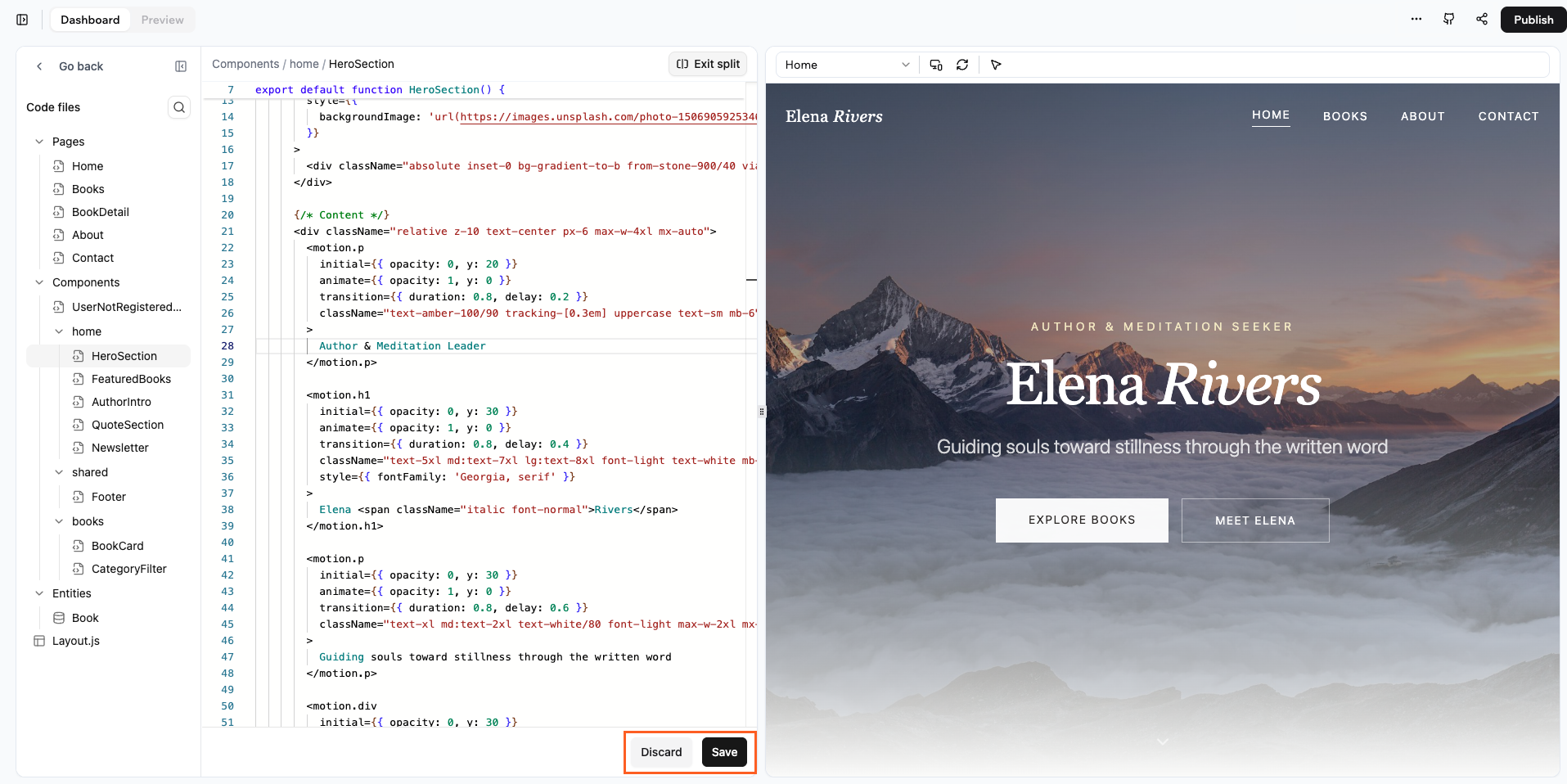
Task: Select the cursor inspect tool in preview toolbar
Action: coord(996,65)
